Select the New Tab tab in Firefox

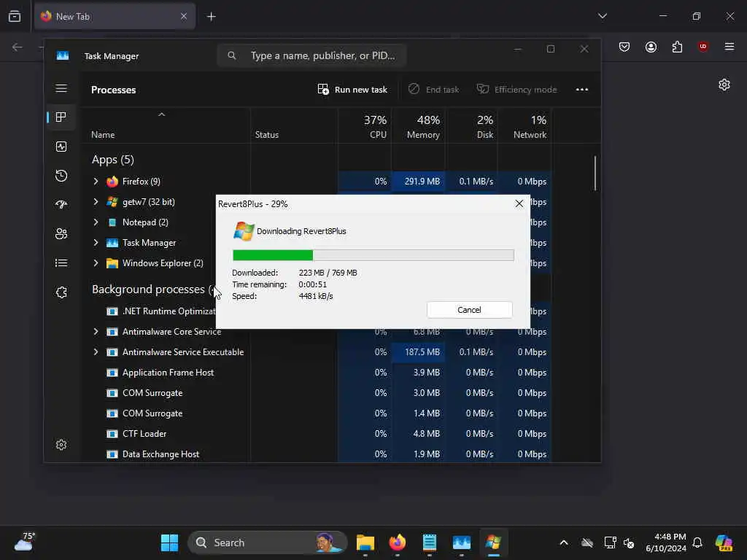(x=115, y=16)
